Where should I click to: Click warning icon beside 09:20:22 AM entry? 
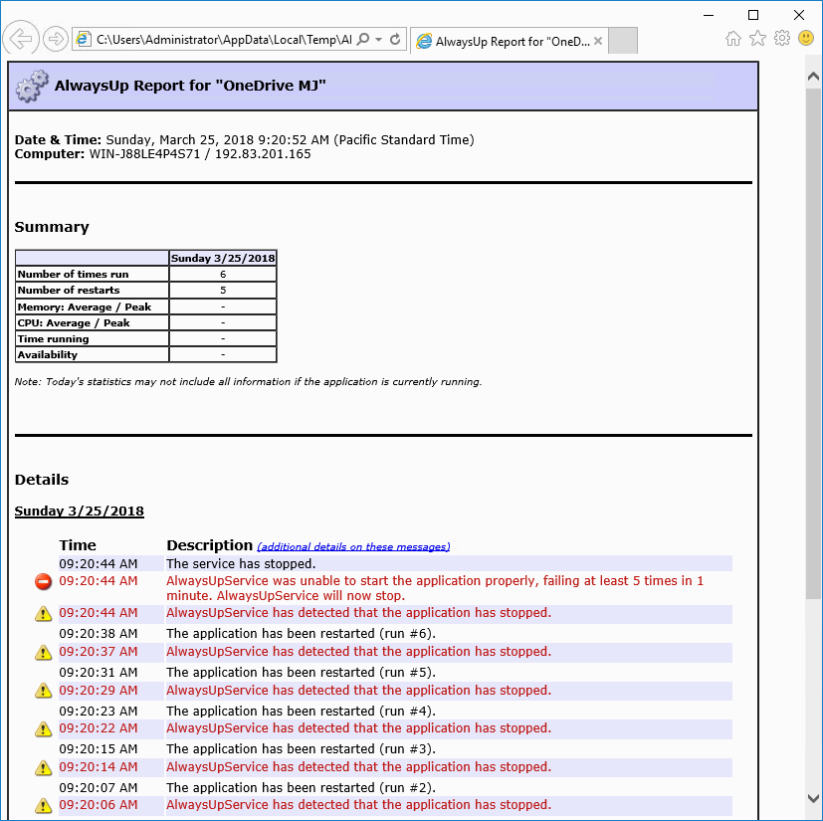pyautogui.click(x=43, y=728)
